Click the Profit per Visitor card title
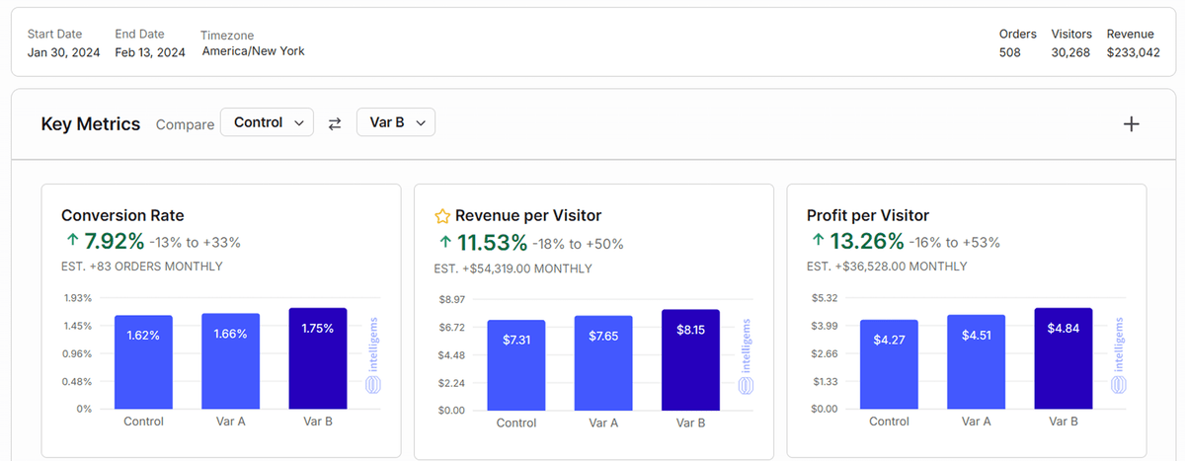 click(x=867, y=215)
